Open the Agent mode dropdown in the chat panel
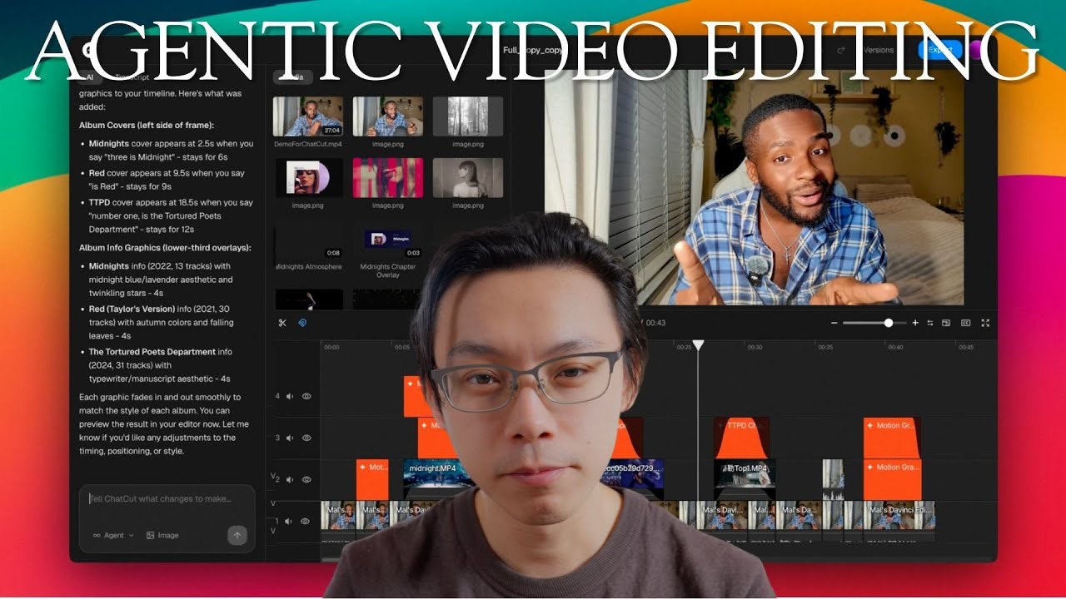 (112, 535)
